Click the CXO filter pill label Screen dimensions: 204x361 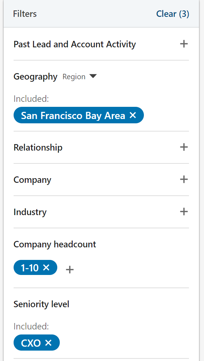tap(31, 343)
